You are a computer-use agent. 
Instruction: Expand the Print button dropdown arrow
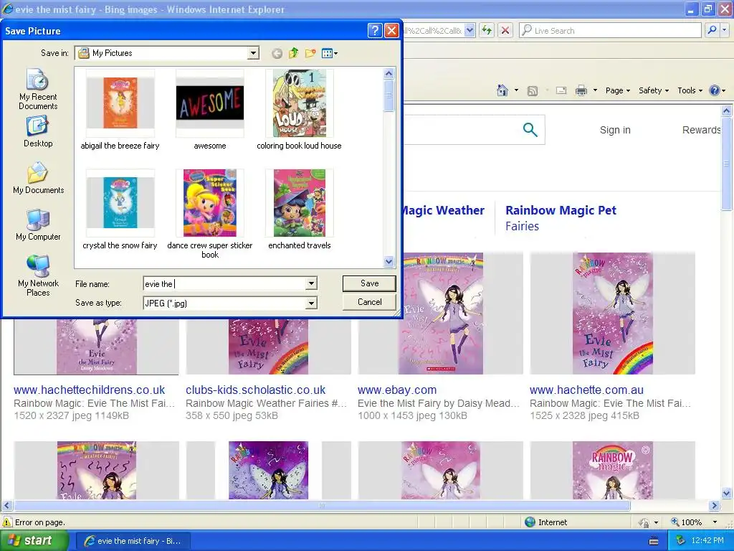tap(595, 90)
